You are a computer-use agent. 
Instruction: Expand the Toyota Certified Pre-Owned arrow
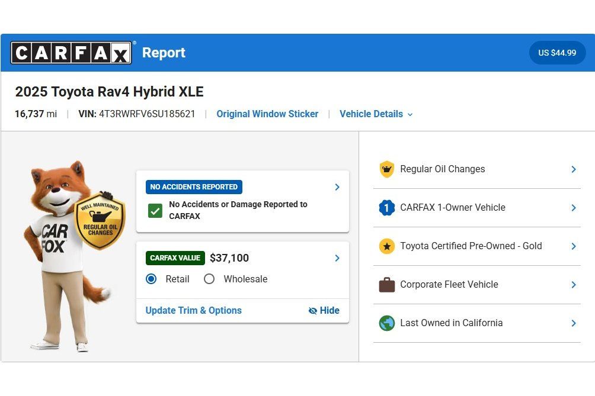[574, 246]
